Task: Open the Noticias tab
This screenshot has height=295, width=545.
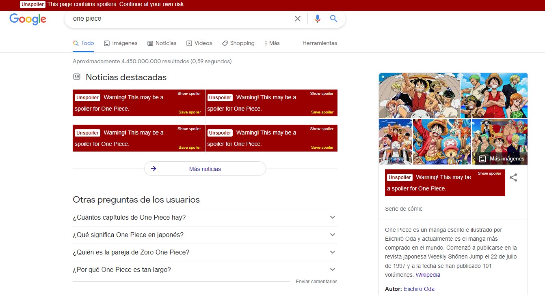Action: tap(162, 43)
